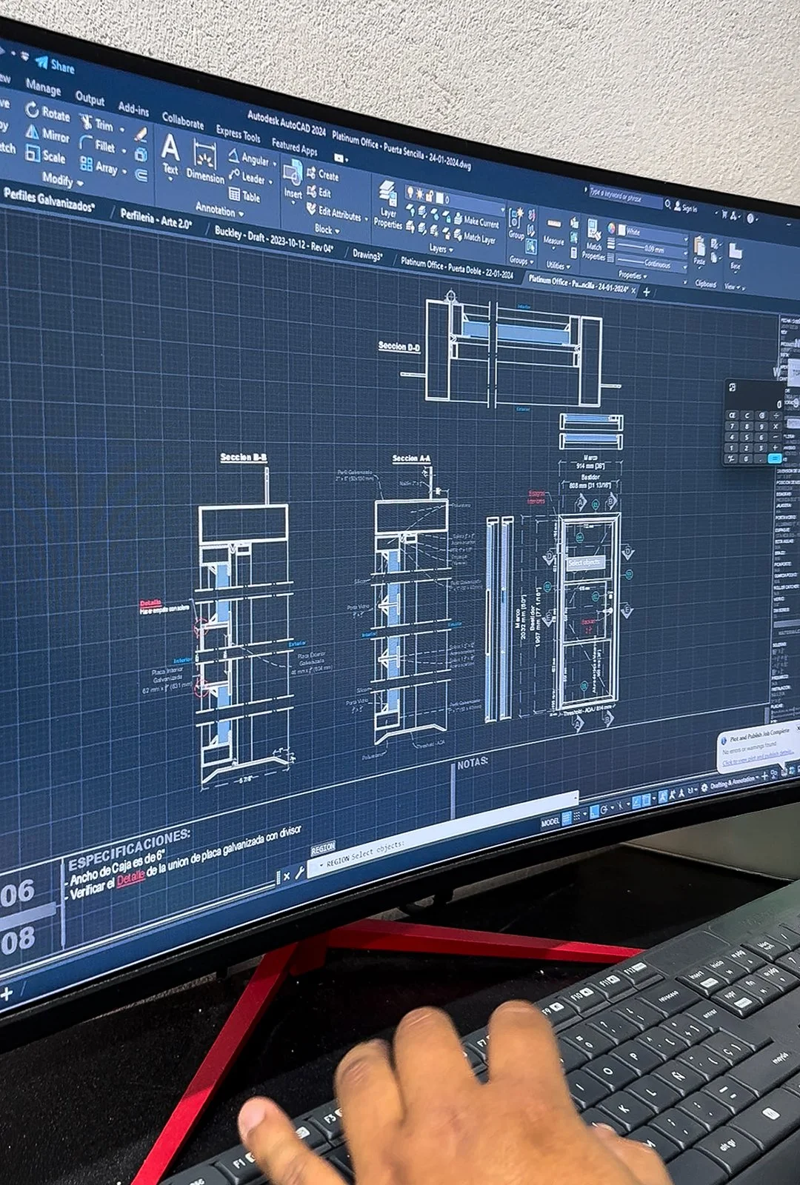Click the Group tool
800x1185 pixels.
click(516, 223)
